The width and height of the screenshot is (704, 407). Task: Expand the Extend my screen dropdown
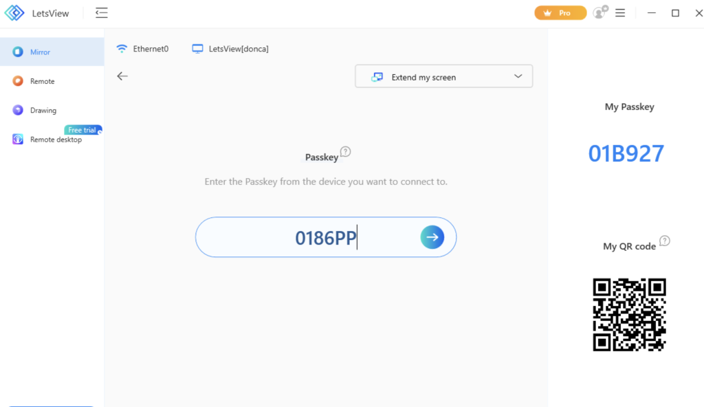click(x=443, y=76)
